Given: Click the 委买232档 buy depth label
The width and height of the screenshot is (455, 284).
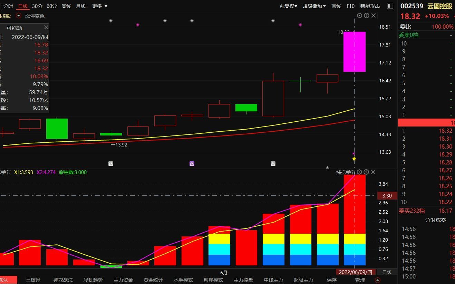Looking at the screenshot, I should click(412, 211).
